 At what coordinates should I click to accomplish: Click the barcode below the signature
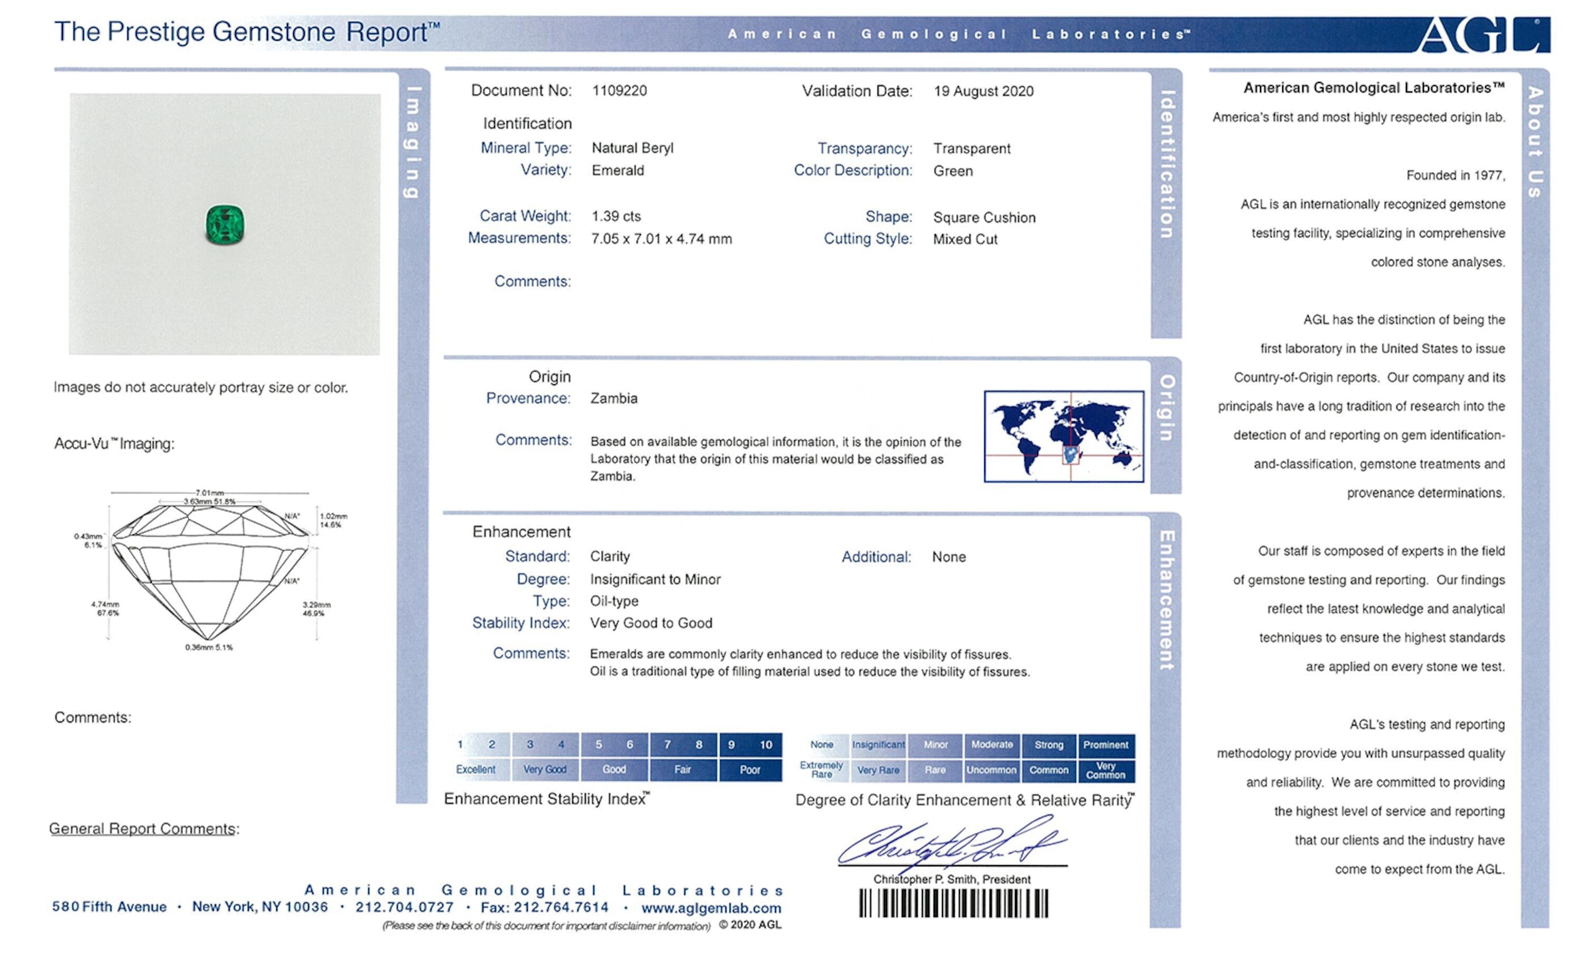pyautogui.click(x=953, y=903)
